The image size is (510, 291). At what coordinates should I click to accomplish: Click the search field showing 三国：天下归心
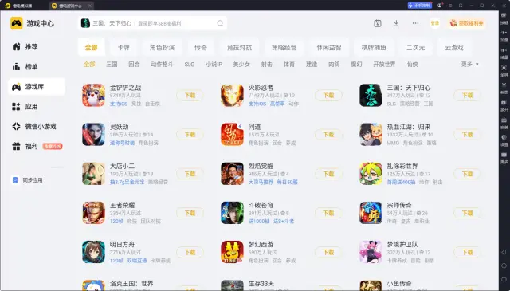click(152, 23)
